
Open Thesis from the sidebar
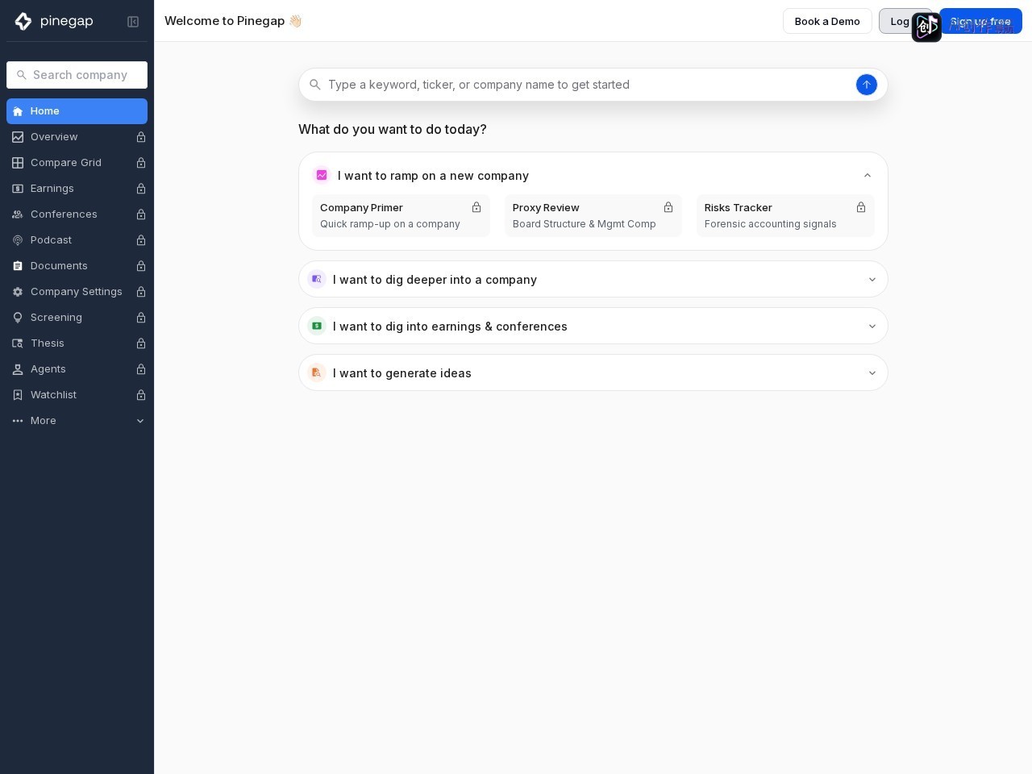click(x=77, y=343)
